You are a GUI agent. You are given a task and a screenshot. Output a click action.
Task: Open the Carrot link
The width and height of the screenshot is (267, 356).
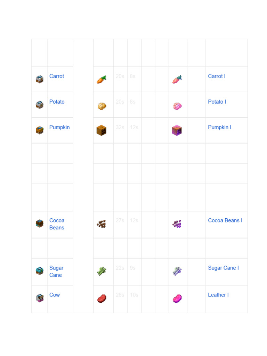tap(57, 76)
